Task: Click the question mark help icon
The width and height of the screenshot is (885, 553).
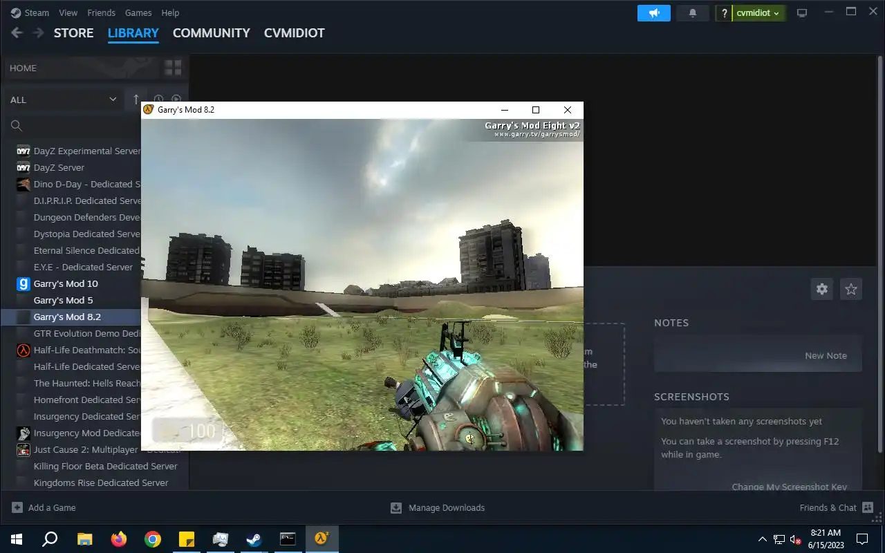Action: [724, 13]
